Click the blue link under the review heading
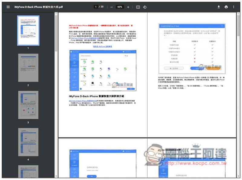The height and width of the screenshot is (180, 242). pos(83,101)
